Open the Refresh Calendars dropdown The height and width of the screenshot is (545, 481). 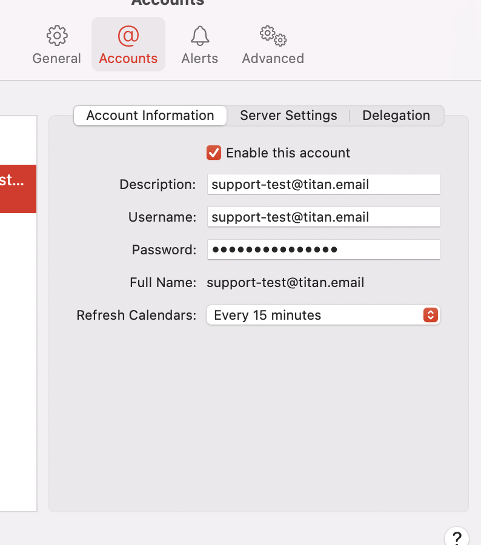pyautogui.click(x=323, y=315)
